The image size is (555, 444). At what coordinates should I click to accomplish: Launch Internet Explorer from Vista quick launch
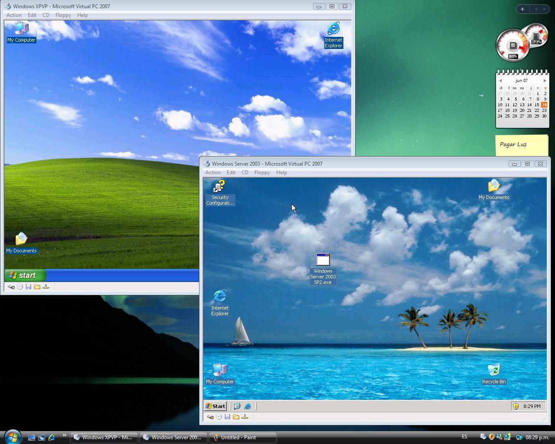pyautogui.click(x=52, y=437)
